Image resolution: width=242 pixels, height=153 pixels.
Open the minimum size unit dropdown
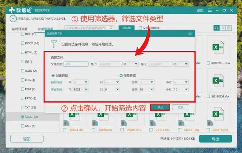tap(131, 64)
